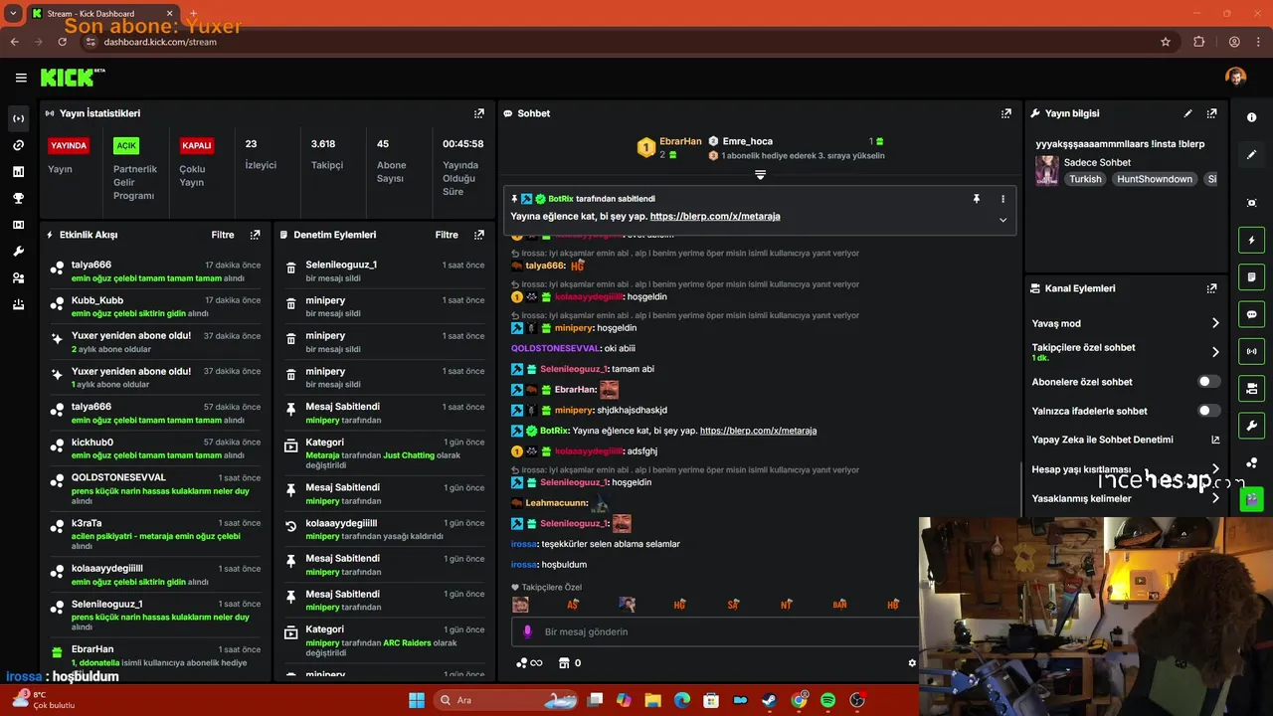1273x716 pixels.
Task: Open the video clips icon in left sidebar
Action: click(18, 225)
